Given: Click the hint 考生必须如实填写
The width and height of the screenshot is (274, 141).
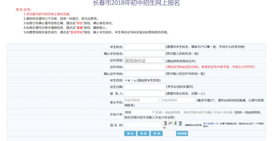Looking at the screenshot, I should tap(180, 87).
